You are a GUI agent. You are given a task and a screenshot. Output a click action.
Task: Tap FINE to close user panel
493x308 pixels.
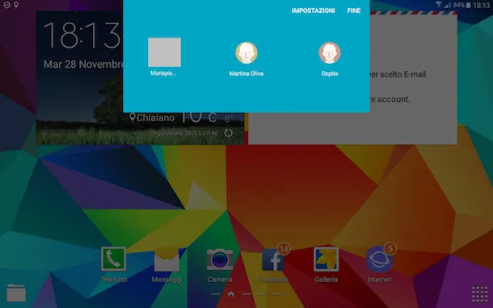[354, 11]
